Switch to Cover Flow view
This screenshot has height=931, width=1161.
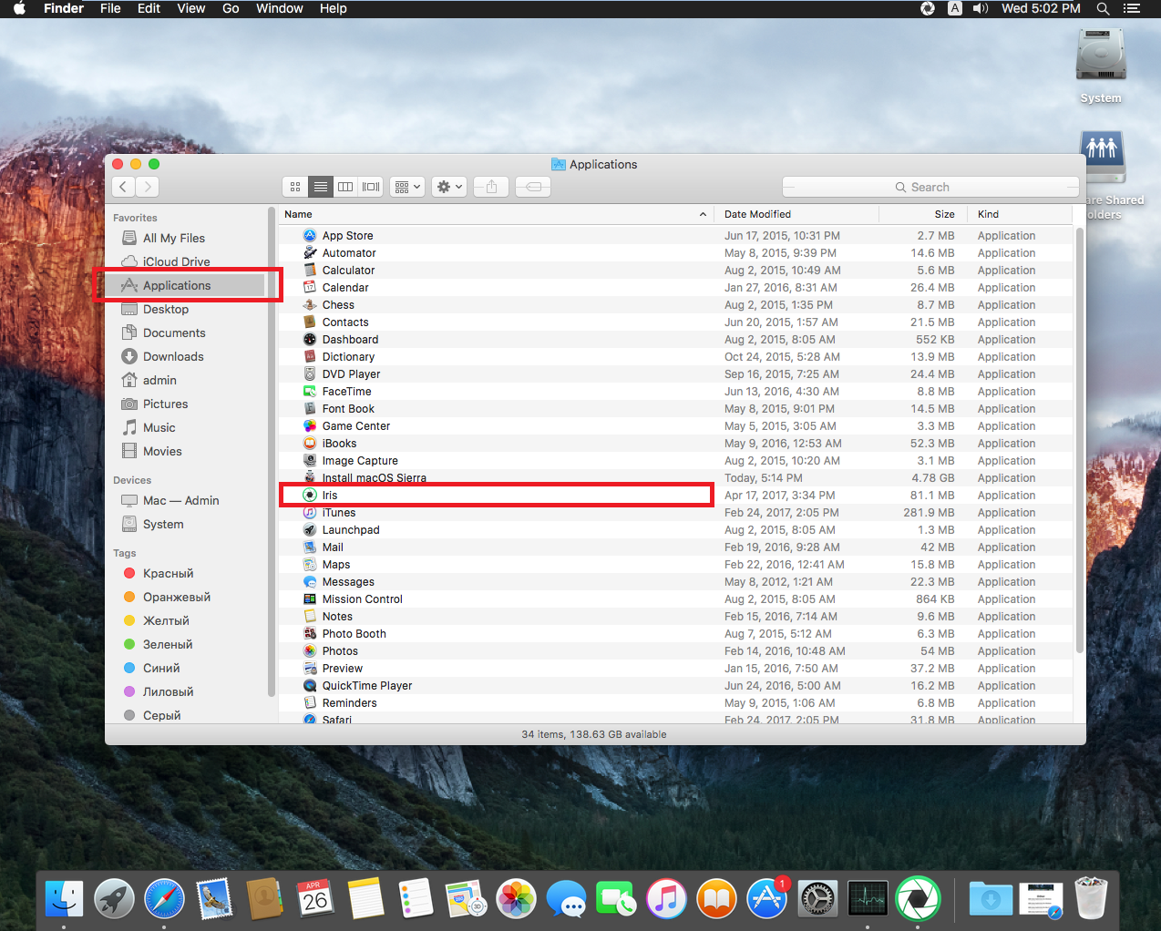click(x=371, y=187)
